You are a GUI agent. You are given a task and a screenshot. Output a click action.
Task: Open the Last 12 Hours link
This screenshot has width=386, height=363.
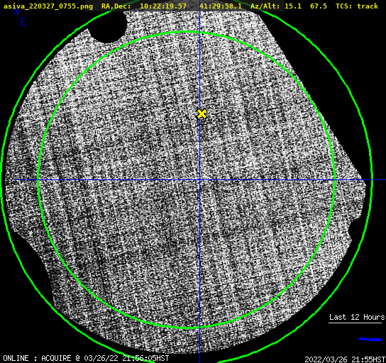[x=357, y=317]
